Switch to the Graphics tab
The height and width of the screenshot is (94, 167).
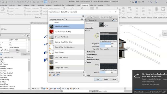[96, 17]
